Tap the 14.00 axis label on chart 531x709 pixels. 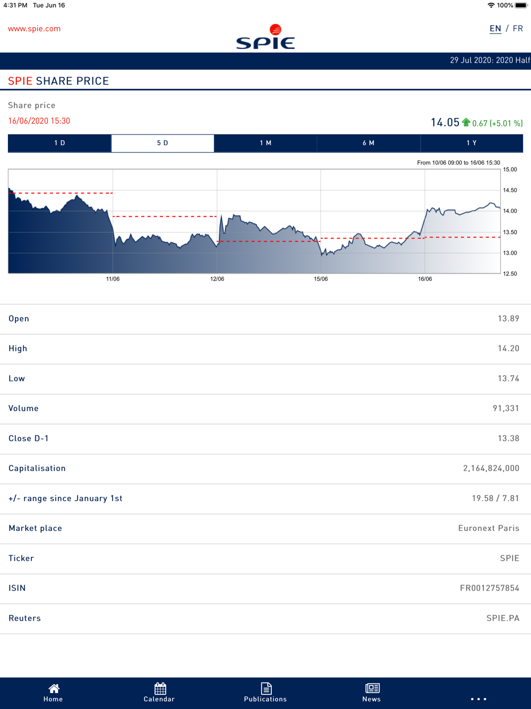pyautogui.click(x=510, y=211)
